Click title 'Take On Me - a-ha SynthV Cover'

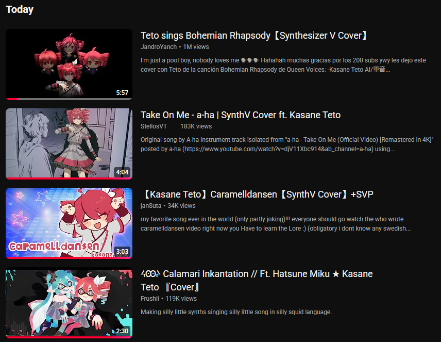tap(241, 115)
